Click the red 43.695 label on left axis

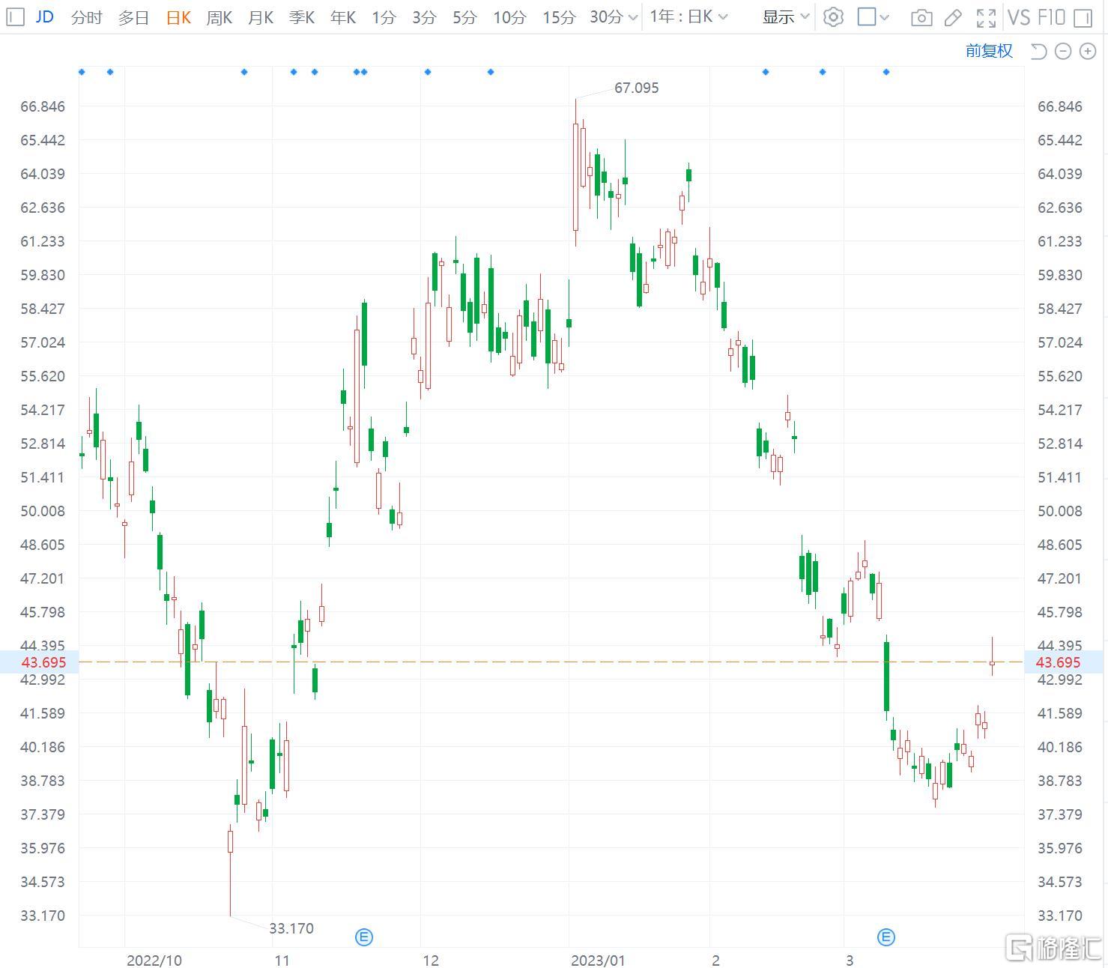(43, 662)
